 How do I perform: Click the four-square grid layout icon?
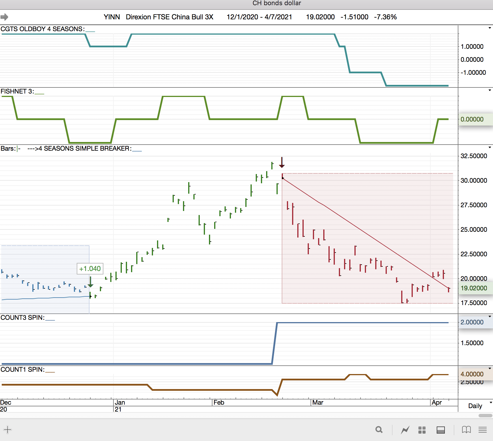pyautogui.click(x=422, y=430)
